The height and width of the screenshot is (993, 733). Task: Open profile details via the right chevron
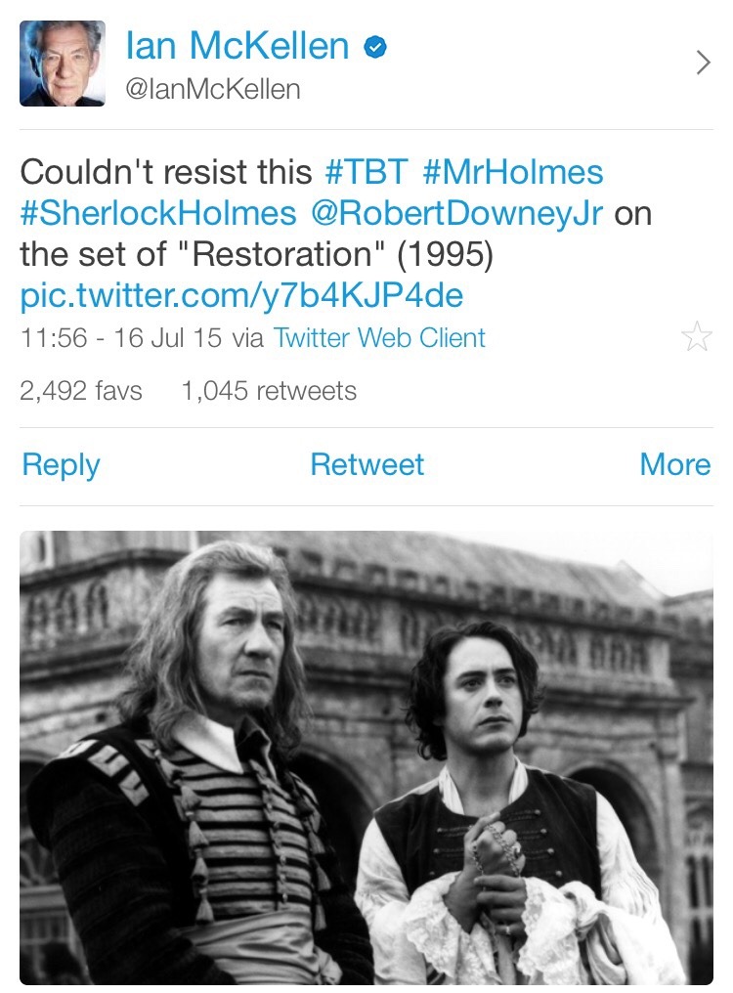pos(702,64)
